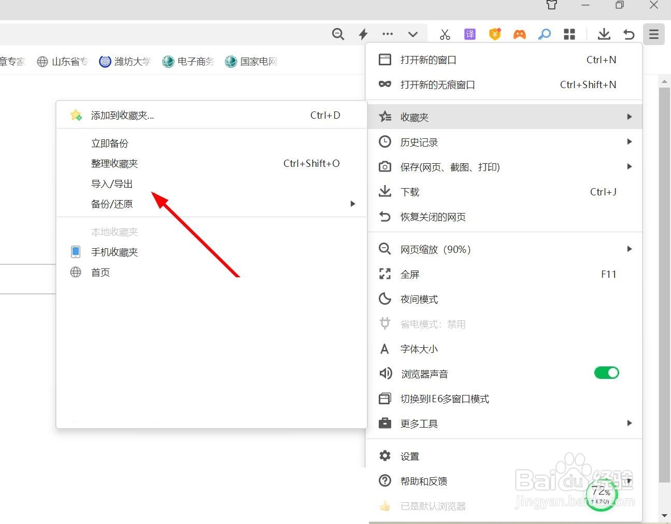This screenshot has width=671, height=524.
Task: Launch the game center from toolbar
Action: tap(520, 34)
